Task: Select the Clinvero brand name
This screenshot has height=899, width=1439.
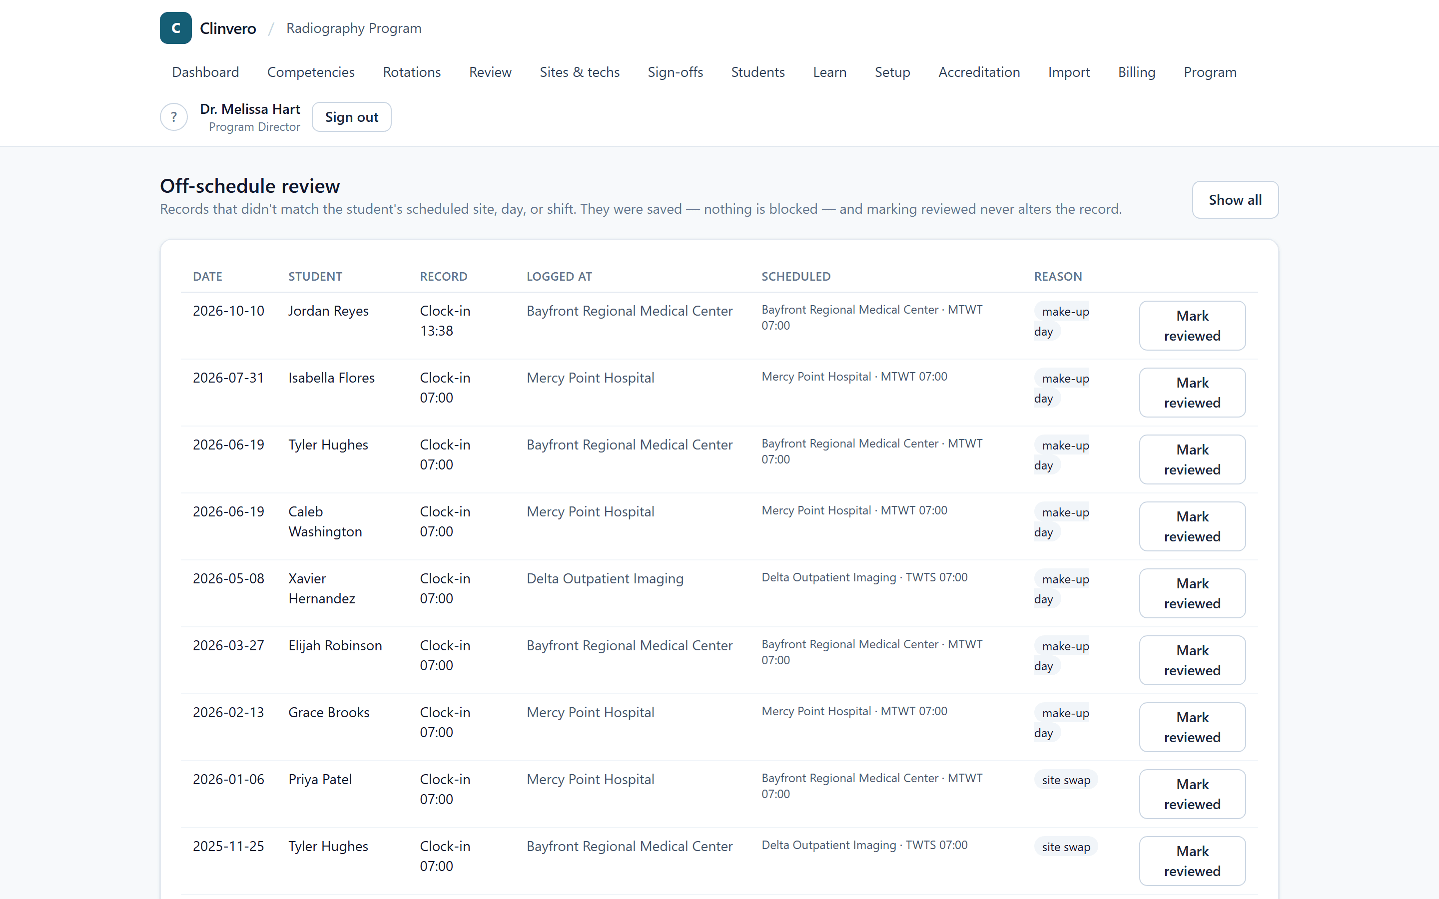Action: (228, 28)
